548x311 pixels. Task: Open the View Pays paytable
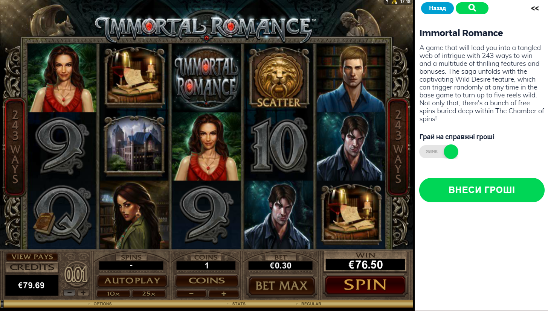click(x=32, y=257)
